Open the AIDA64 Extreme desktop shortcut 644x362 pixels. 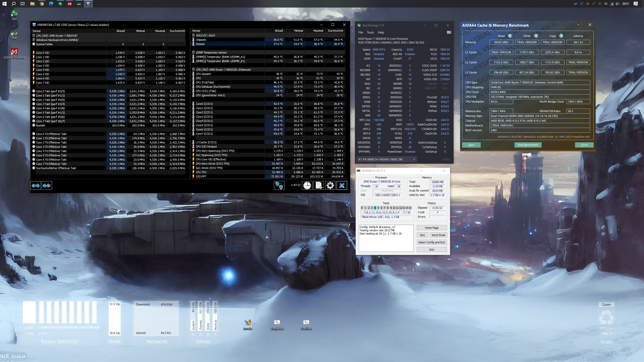(x=14, y=54)
